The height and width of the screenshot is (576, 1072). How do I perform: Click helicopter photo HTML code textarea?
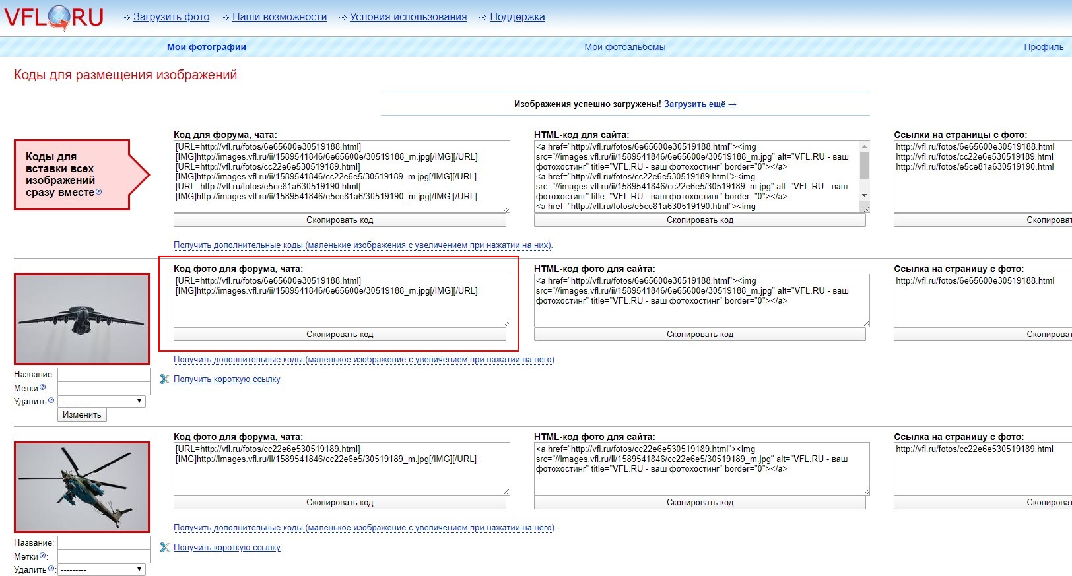coord(702,468)
